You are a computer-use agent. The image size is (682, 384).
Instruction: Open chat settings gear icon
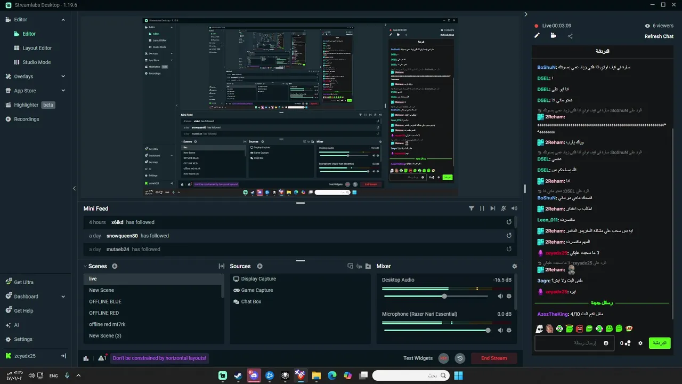click(x=640, y=343)
